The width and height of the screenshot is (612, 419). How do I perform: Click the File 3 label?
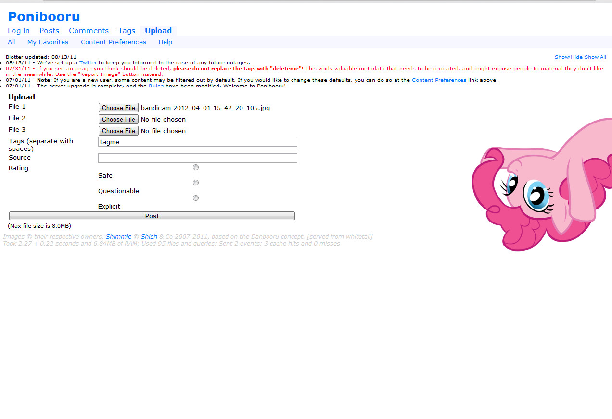tap(17, 130)
